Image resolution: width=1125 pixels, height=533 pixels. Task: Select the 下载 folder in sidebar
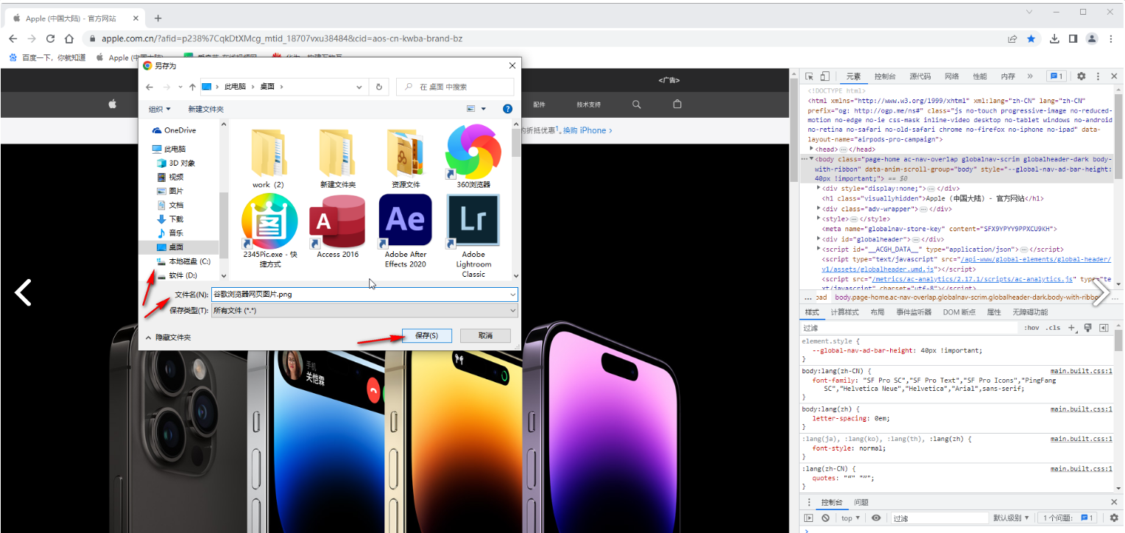click(170, 219)
